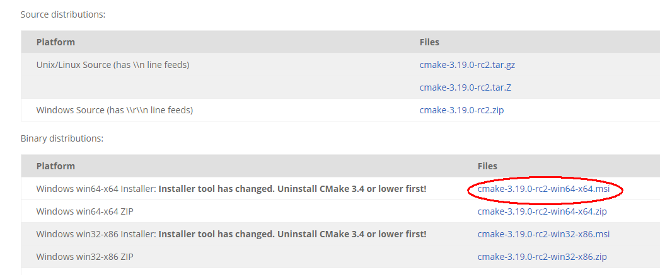Screen dimensions: 660x275
Task: Click the cmake-3.19.0-rc2-win64-x64.zip link
Action: pyautogui.click(x=542, y=211)
